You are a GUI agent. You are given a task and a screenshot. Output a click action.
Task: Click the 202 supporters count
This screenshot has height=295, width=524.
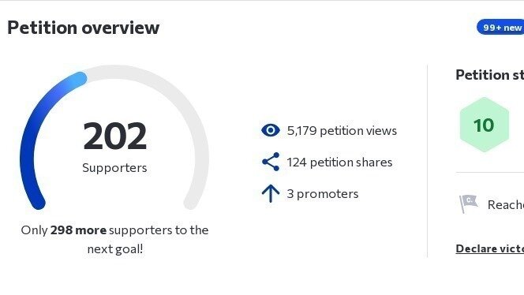click(114, 136)
